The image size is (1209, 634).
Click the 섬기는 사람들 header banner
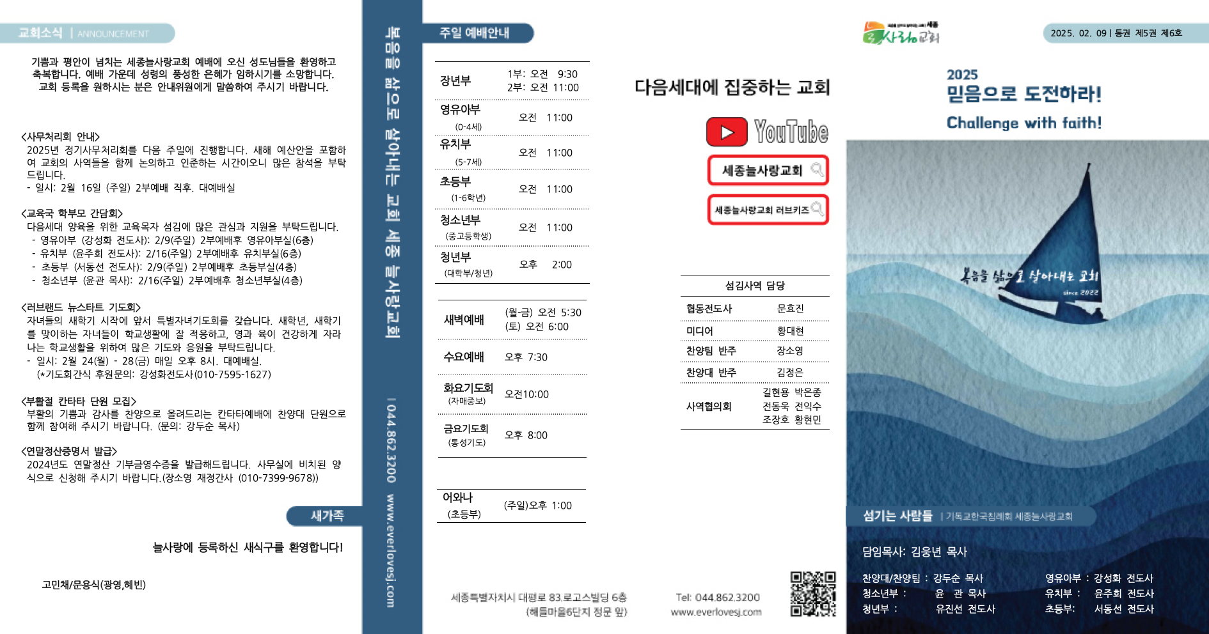971,516
